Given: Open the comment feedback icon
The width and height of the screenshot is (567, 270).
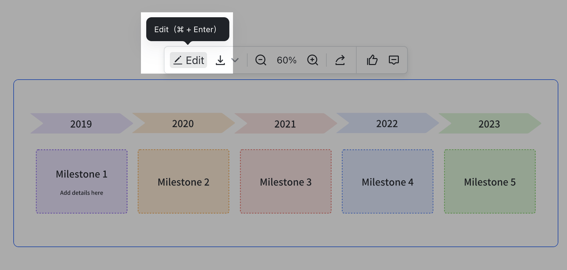Looking at the screenshot, I should [394, 60].
